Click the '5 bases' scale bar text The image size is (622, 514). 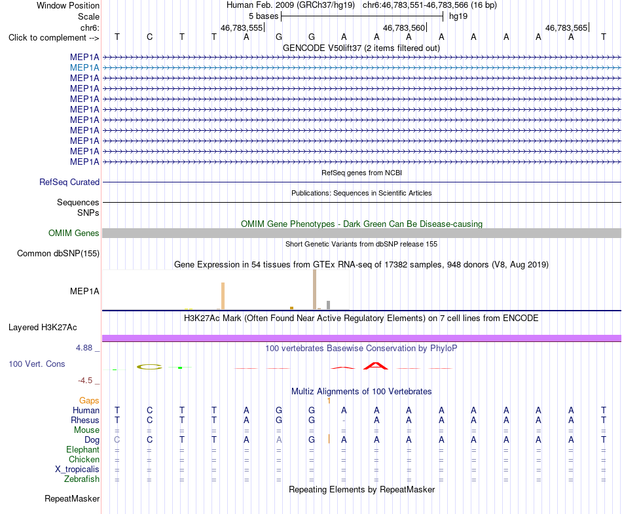pyautogui.click(x=264, y=16)
